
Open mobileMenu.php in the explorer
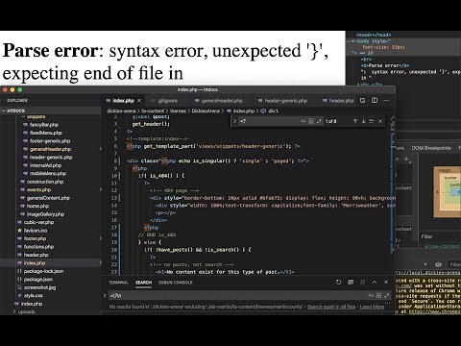(x=48, y=173)
